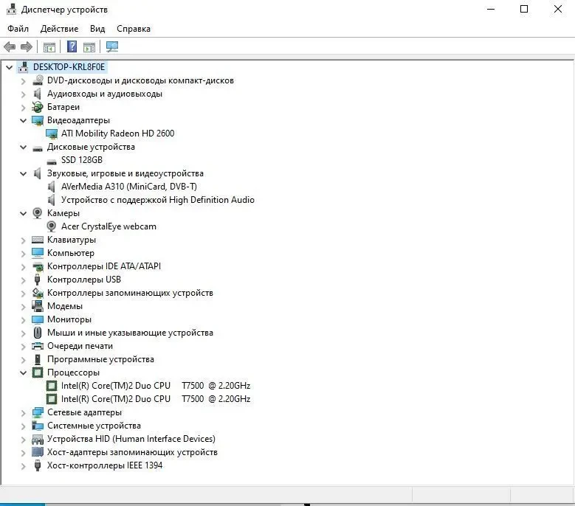
Task: Select Устройство с поддержкой High Definition Audio
Action: click(158, 200)
